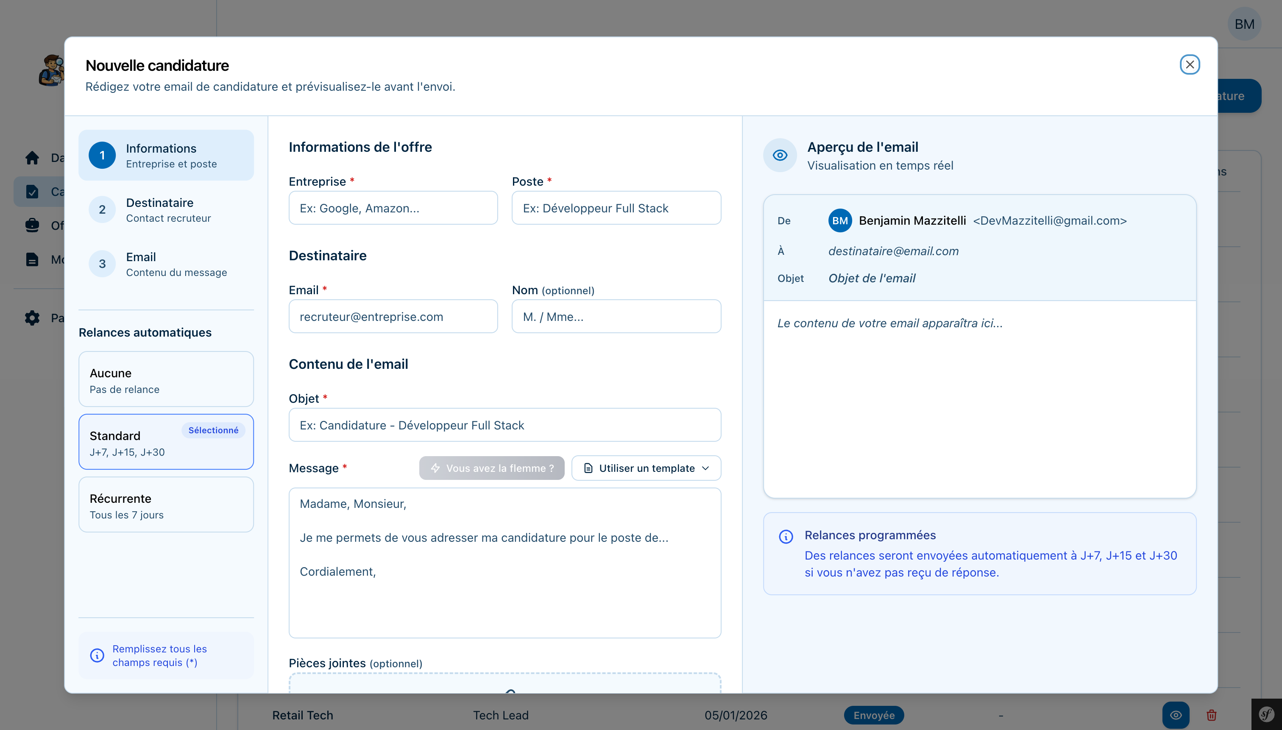Go to step 2 Destinataire
The image size is (1282, 730).
point(166,209)
